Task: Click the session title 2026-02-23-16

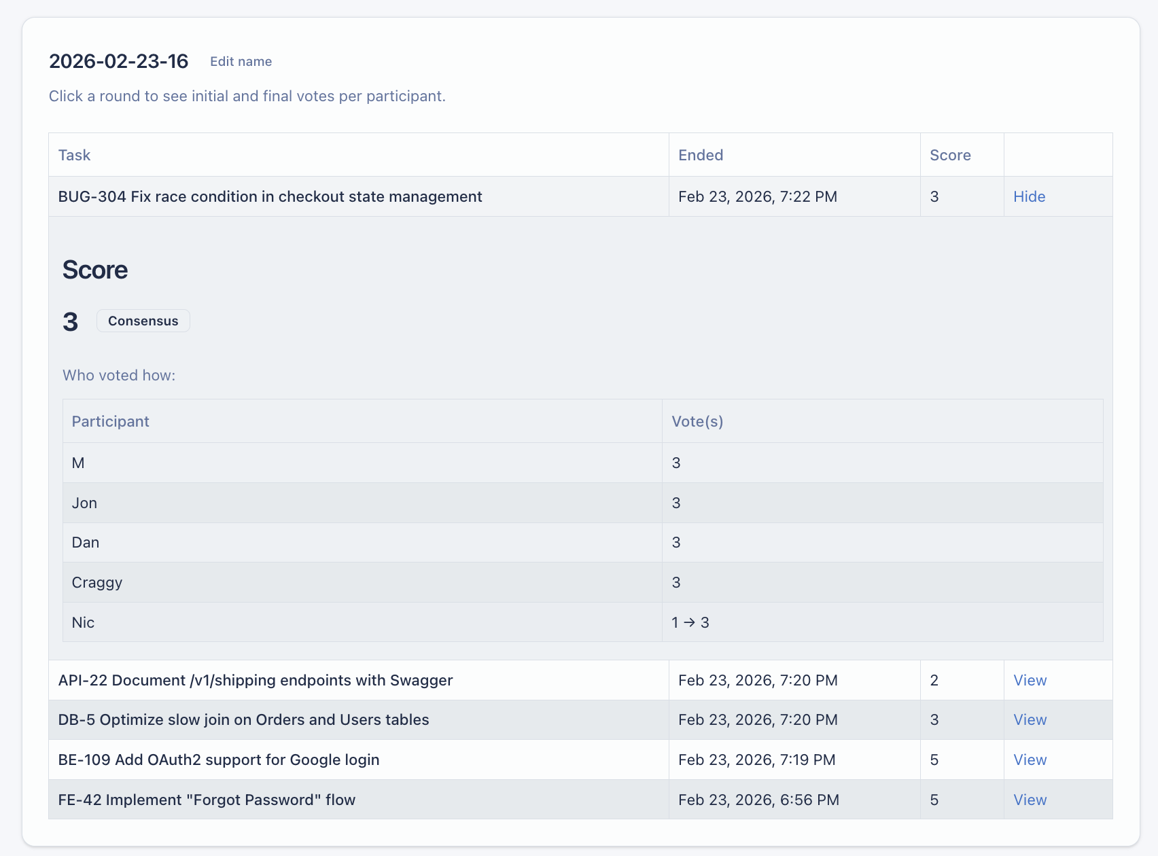Action: [x=118, y=61]
